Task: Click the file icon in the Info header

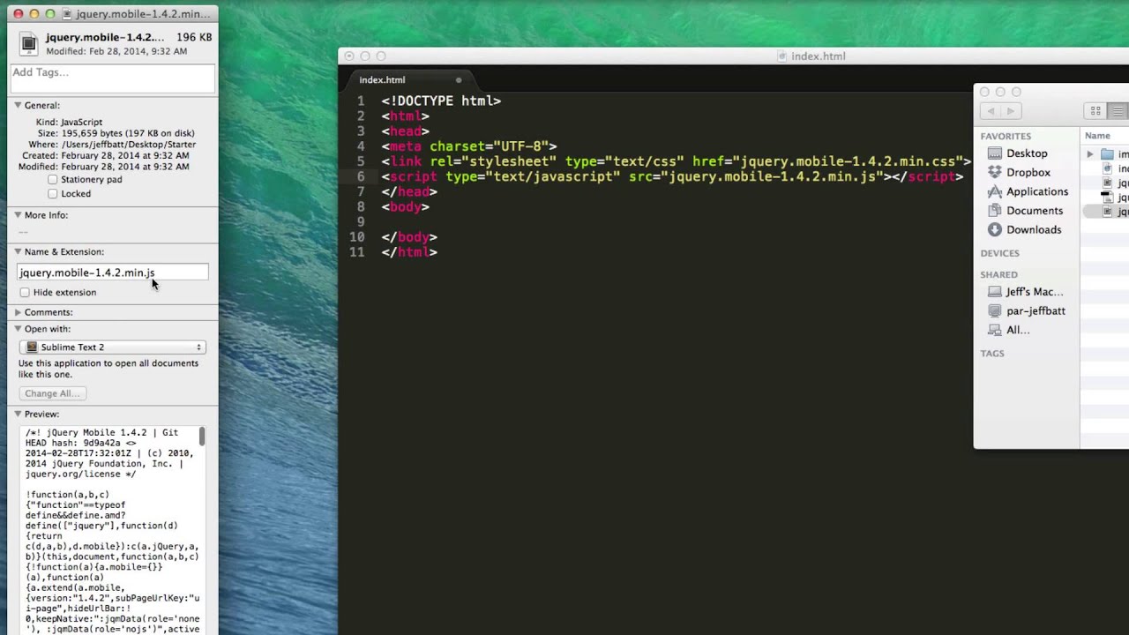Action: pyautogui.click(x=28, y=43)
